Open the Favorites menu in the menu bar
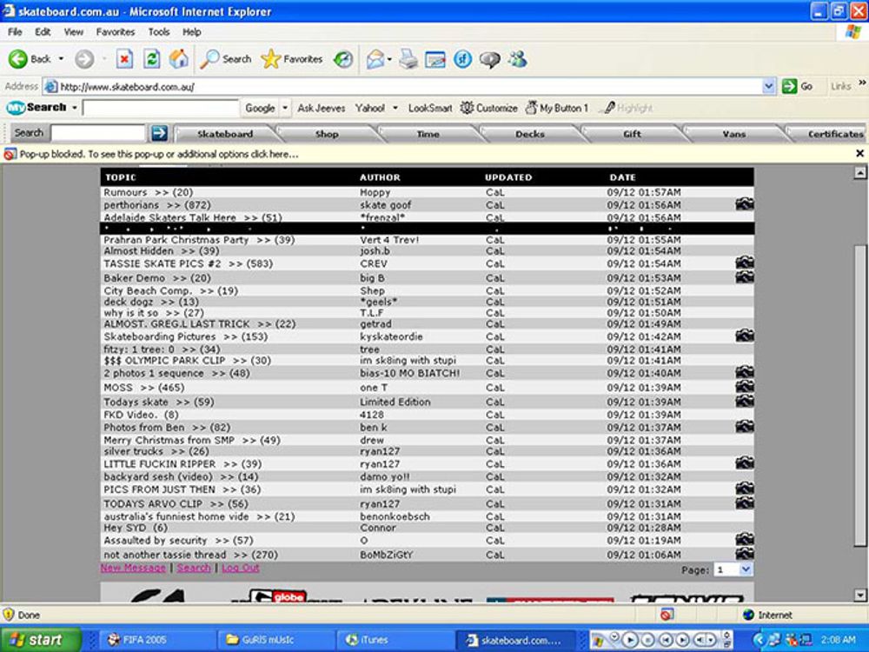This screenshot has height=652, width=869. 116,32
